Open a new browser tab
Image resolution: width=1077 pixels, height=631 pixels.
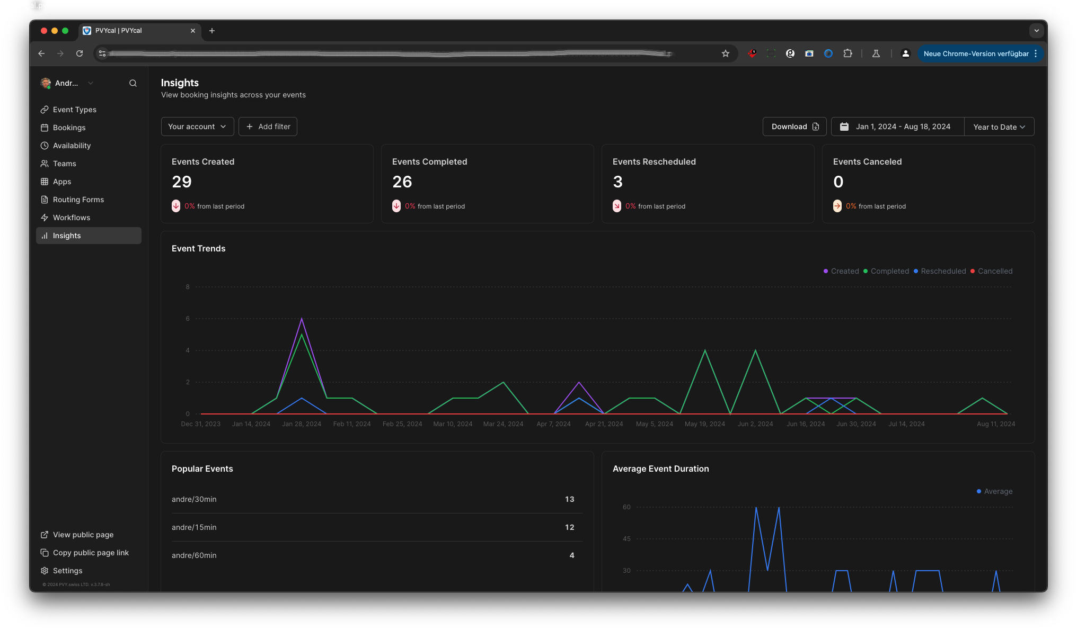click(212, 31)
